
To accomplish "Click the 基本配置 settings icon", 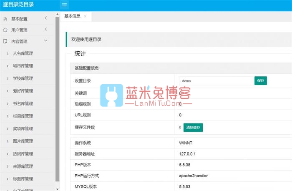I will click(5, 19).
